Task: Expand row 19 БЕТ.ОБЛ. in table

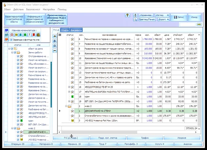Action: click(x=69, y=101)
